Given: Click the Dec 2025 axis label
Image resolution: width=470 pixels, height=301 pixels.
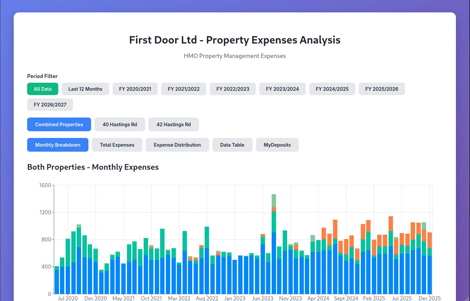Looking at the screenshot, I should point(429,298).
